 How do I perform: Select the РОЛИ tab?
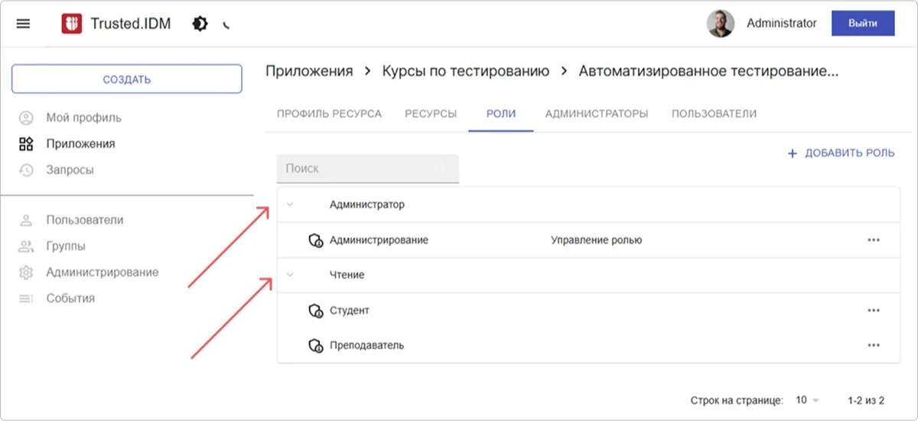(x=501, y=113)
